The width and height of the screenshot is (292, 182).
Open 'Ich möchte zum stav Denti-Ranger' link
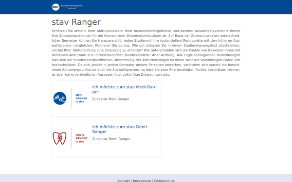(120, 129)
